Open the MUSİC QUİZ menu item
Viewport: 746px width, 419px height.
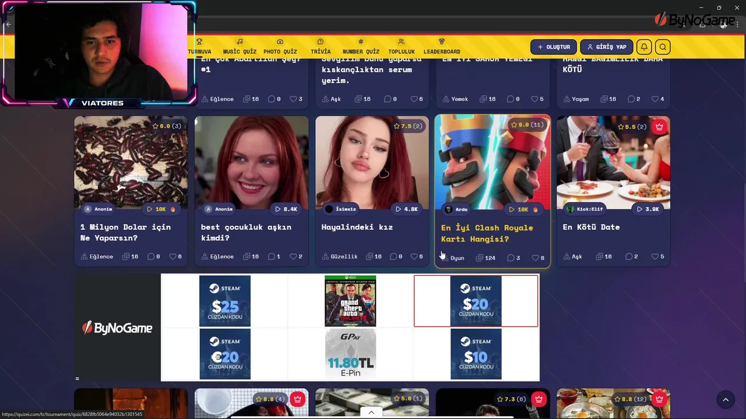240,47
